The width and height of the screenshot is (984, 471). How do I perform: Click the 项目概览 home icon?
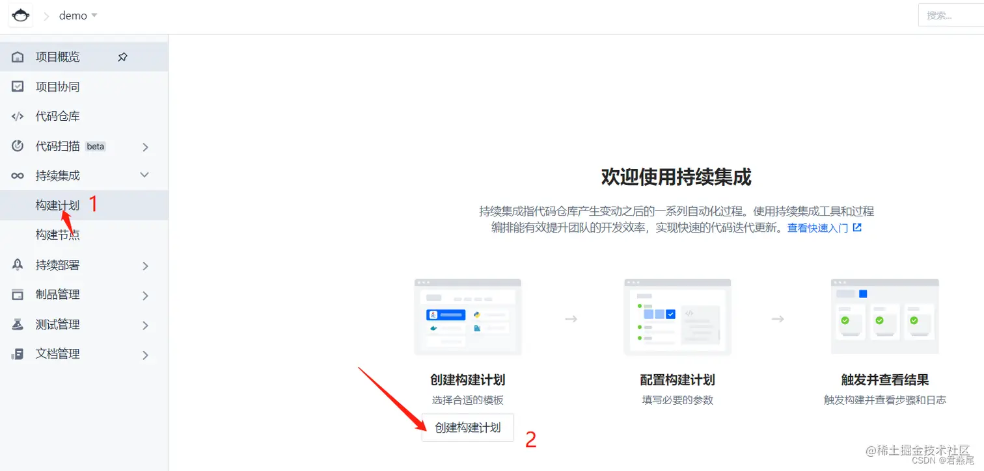click(x=18, y=57)
